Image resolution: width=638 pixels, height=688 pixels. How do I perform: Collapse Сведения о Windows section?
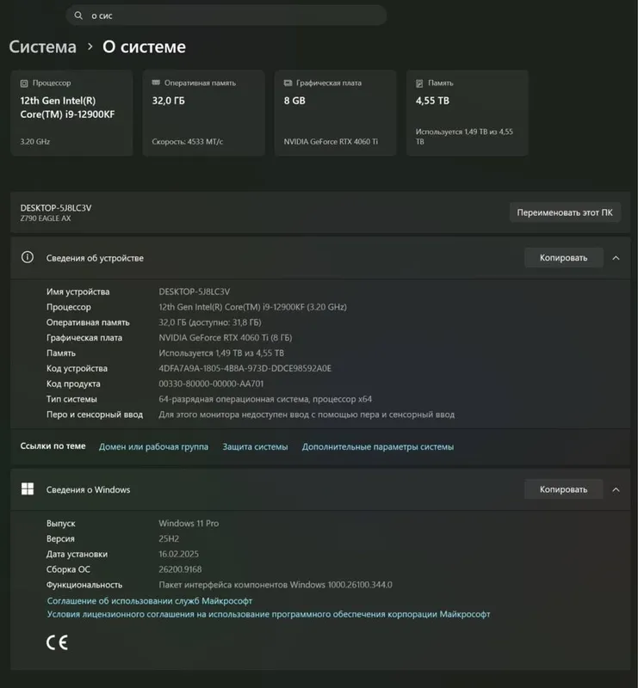(616, 489)
